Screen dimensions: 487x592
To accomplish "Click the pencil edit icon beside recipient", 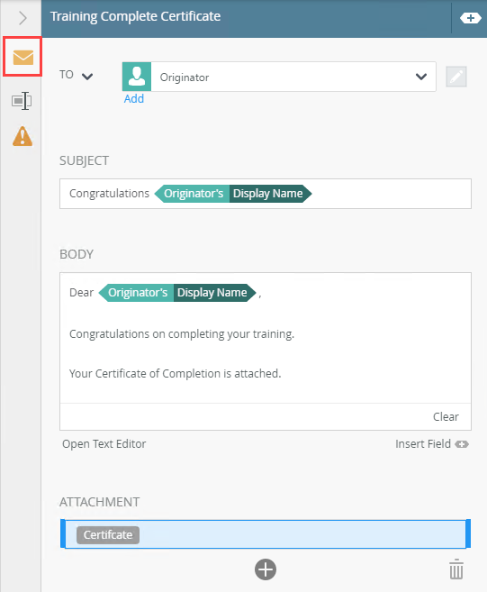I will (x=456, y=77).
